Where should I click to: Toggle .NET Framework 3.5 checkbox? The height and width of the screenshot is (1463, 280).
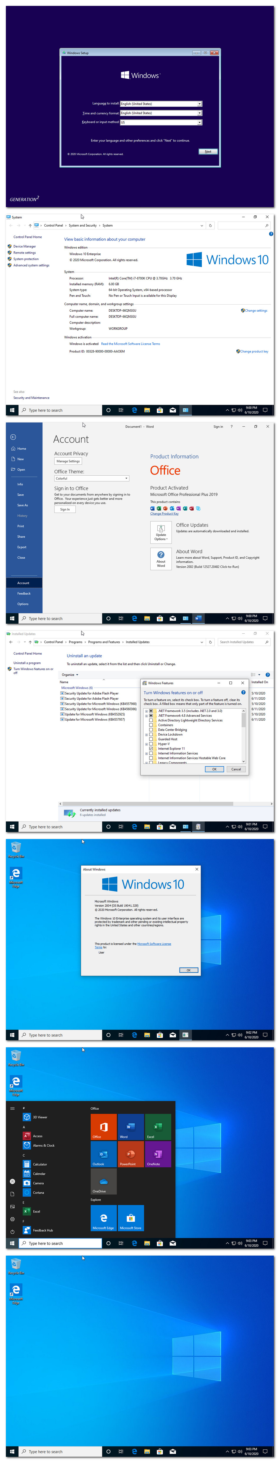point(151,711)
